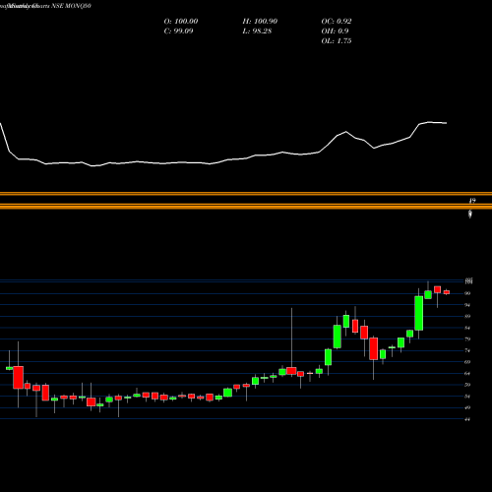Click the 44 price axis label
The height and width of the screenshot is (492, 492).
(x=467, y=419)
